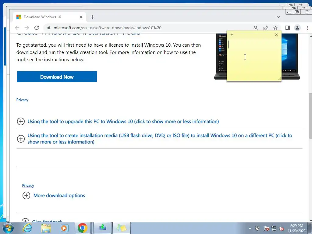This screenshot has height=234, width=312.
Task: Reload the page with refresh icon
Action: click(x=37, y=28)
